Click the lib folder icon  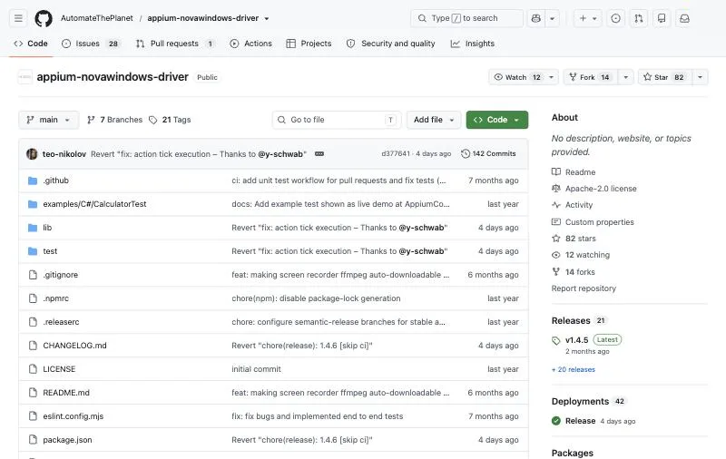[33, 228]
